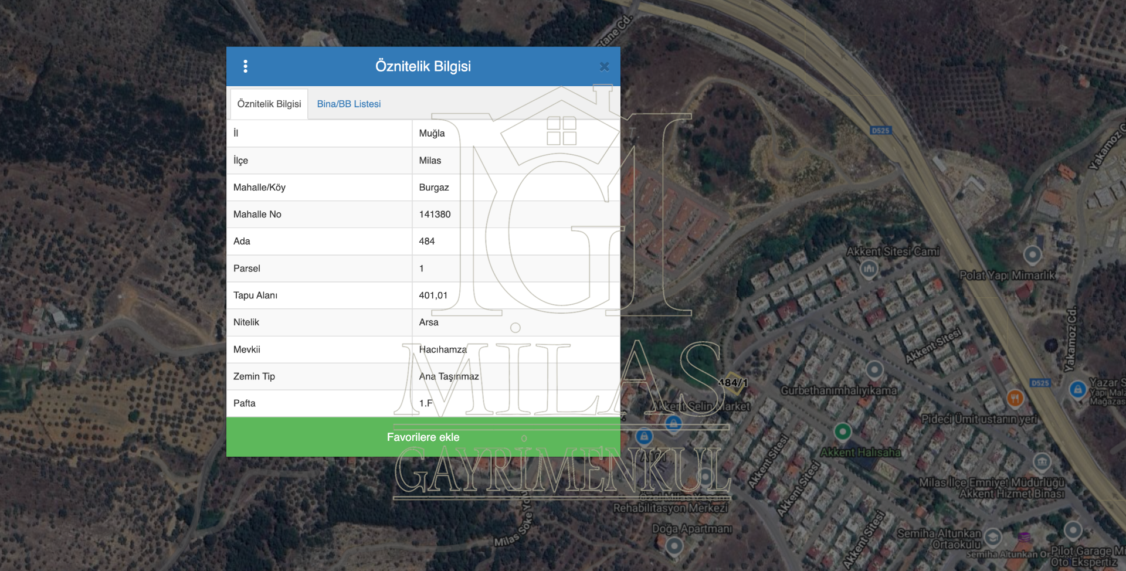Click the Gurbethanımhalıyıkama location pin
This screenshot has height=571, width=1126.
[874, 370]
